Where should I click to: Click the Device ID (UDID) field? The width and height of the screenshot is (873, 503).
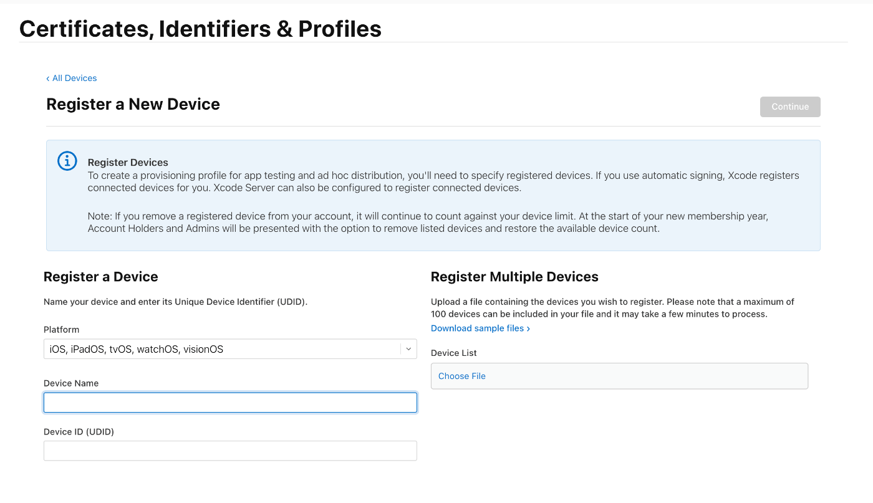tap(230, 451)
